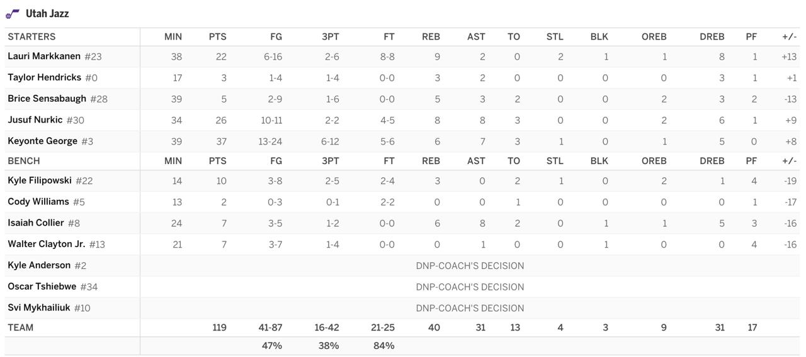The height and width of the screenshot is (357, 806).
Task: Click the Utah Jazz team logo
Action: tap(13, 13)
